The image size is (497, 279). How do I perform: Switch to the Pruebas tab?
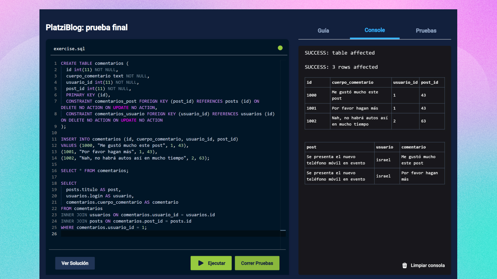[426, 31]
